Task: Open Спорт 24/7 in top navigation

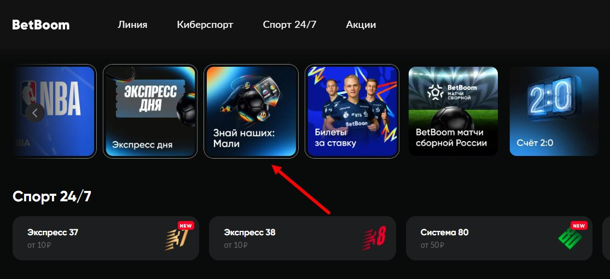Action: tap(289, 25)
